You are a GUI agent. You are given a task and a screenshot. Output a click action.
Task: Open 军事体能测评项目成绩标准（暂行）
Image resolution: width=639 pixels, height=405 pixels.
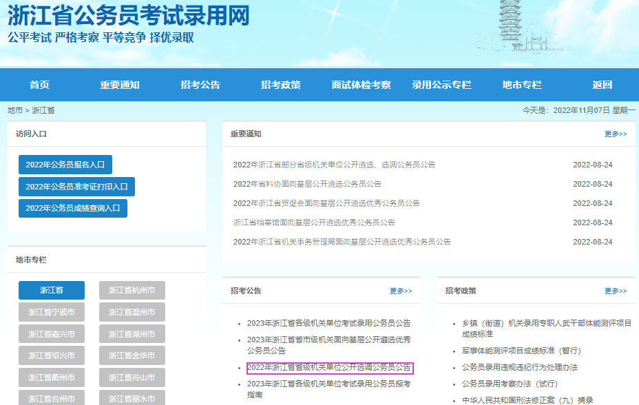521,351
